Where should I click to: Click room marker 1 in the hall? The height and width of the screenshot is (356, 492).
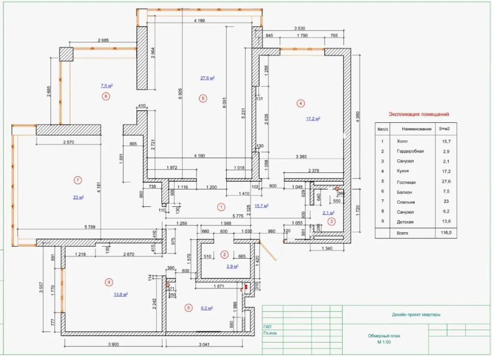(x=221, y=207)
